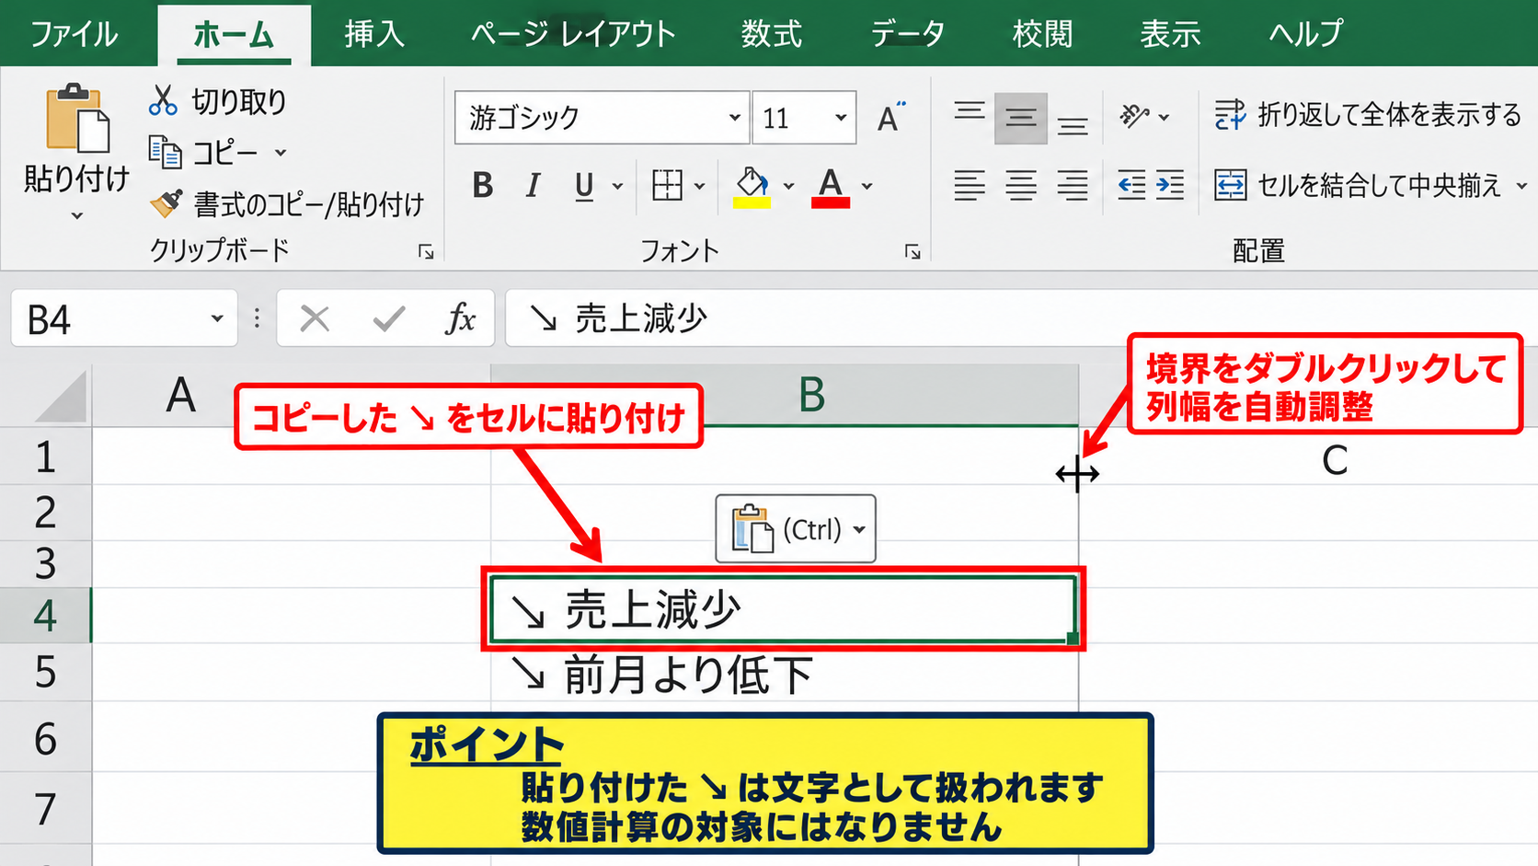Open orientation dropdown arrow
The image size is (1538, 866).
tap(1164, 118)
